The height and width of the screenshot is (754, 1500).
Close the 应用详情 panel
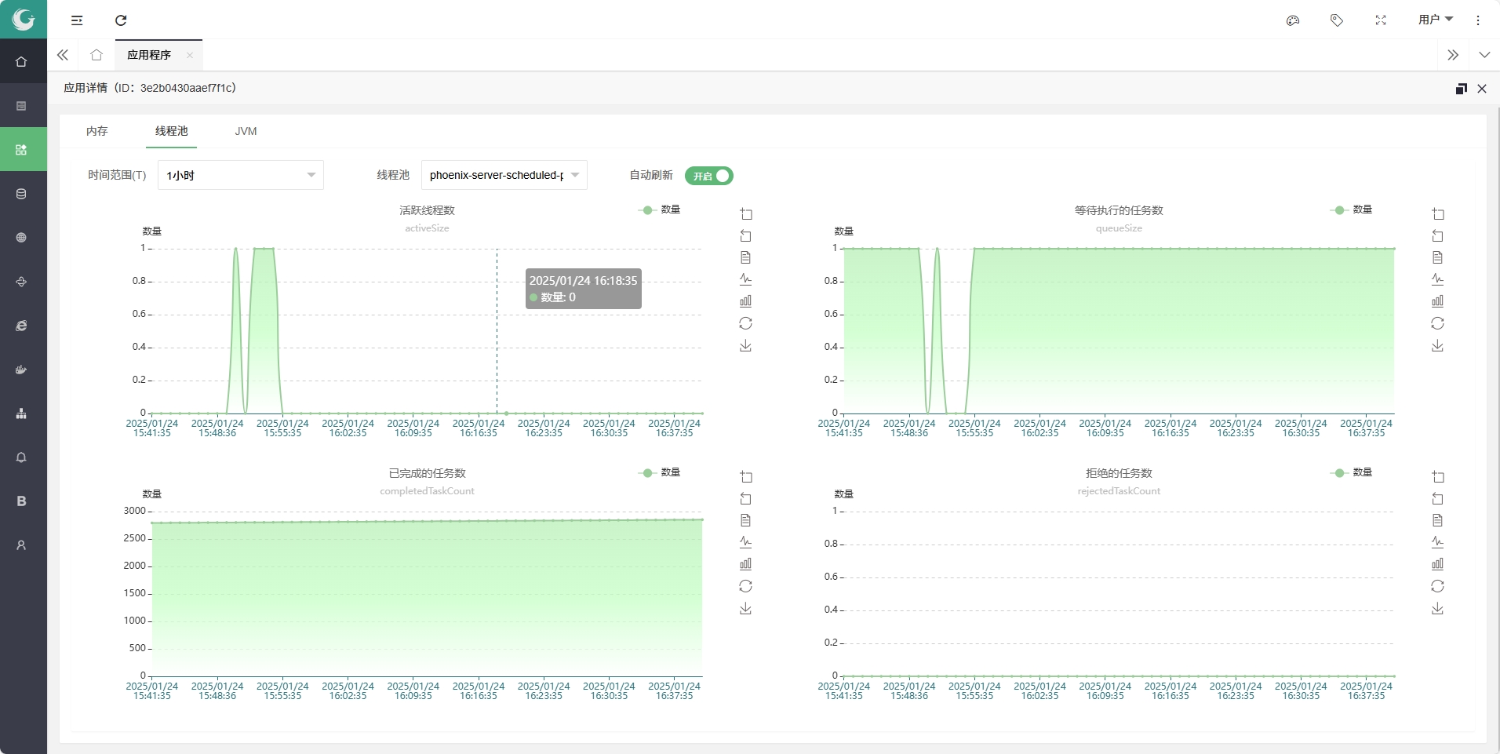1482,89
